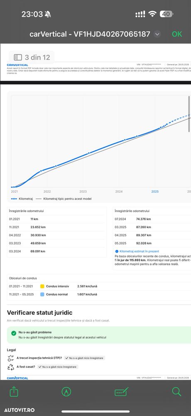Tap the blue Condus normal swatch
The image size is (191, 416).
pyautogui.click(x=42, y=294)
